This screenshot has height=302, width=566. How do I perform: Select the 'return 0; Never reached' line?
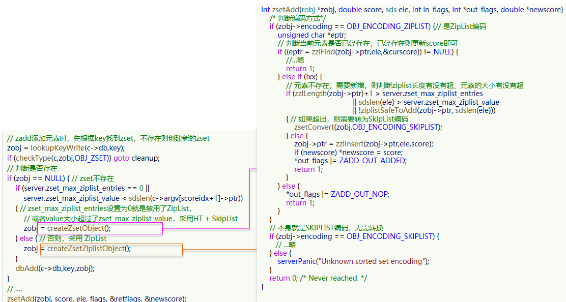pyautogui.click(x=318, y=278)
